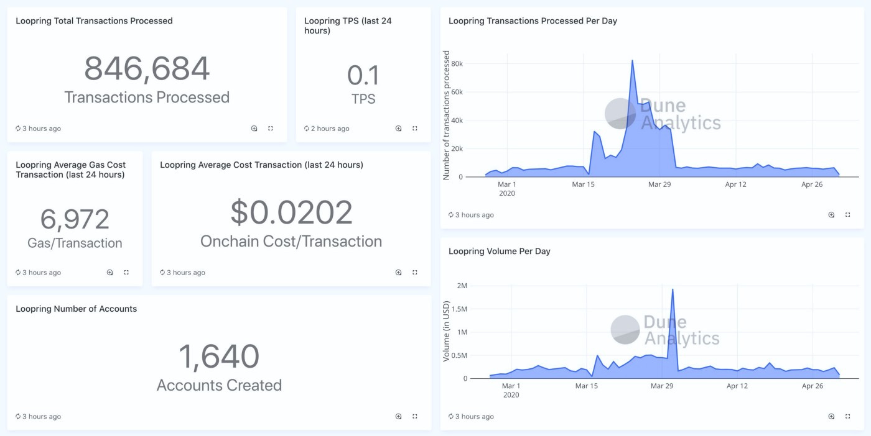Click the magnifier on Average Cost Transaction panel
The width and height of the screenshot is (871, 436).
(x=398, y=273)
